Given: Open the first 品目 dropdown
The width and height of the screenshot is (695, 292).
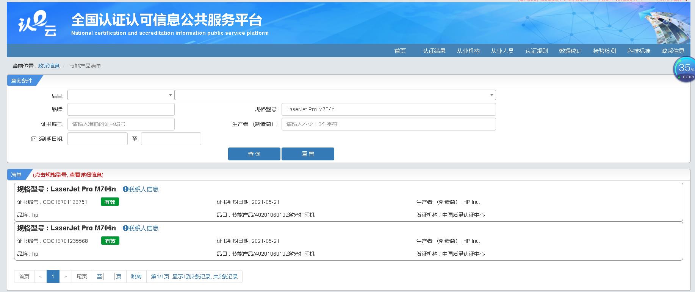Looking at the screenshot, I should [x=121, y=95].
